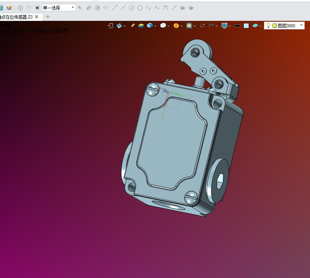Select the top-left slotted screw head
The width and height of the screenshot is (310, 278).
(x=152, y=89)
